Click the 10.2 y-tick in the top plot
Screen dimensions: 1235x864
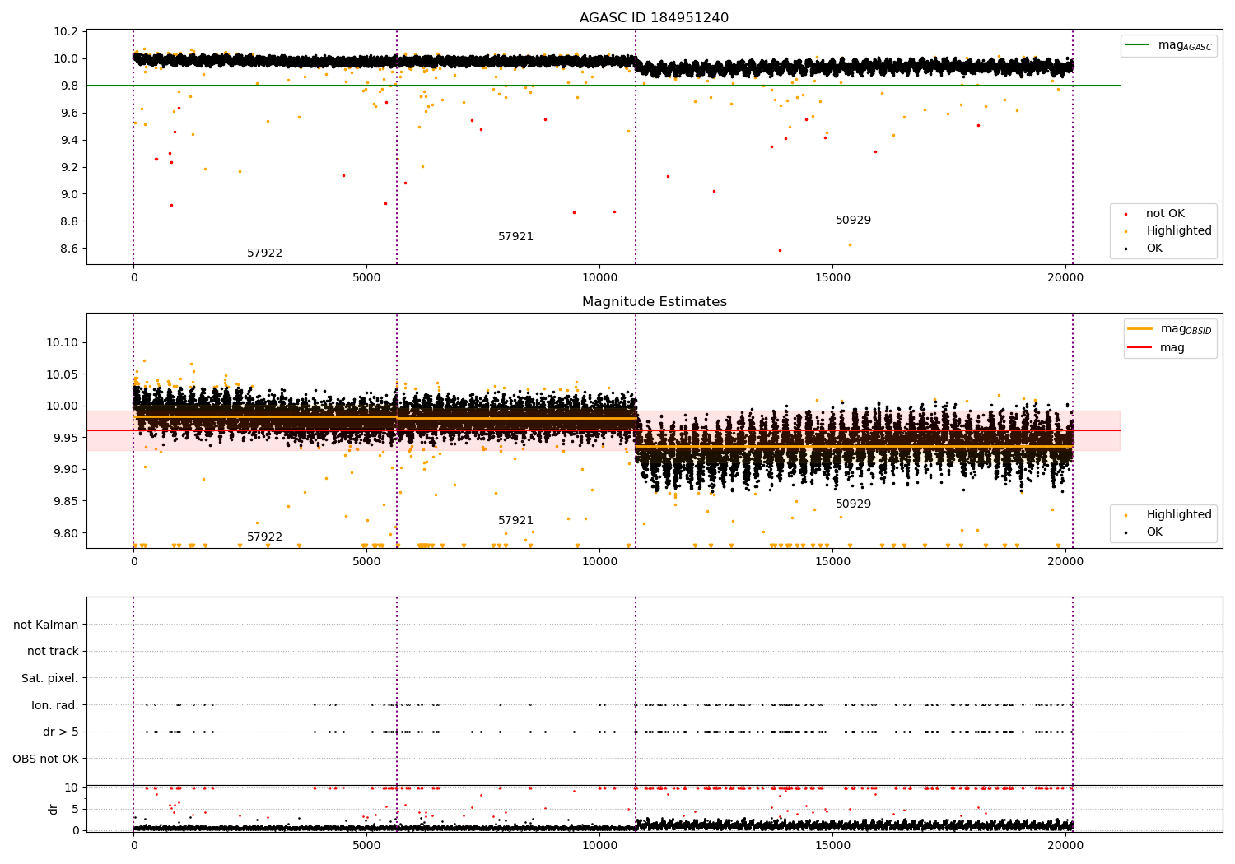point(66,31)
